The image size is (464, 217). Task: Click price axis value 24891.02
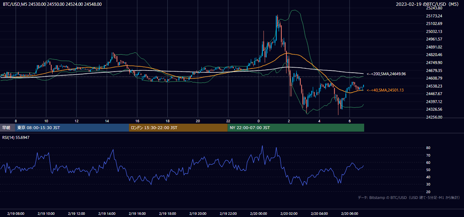(x=434, y=47)
